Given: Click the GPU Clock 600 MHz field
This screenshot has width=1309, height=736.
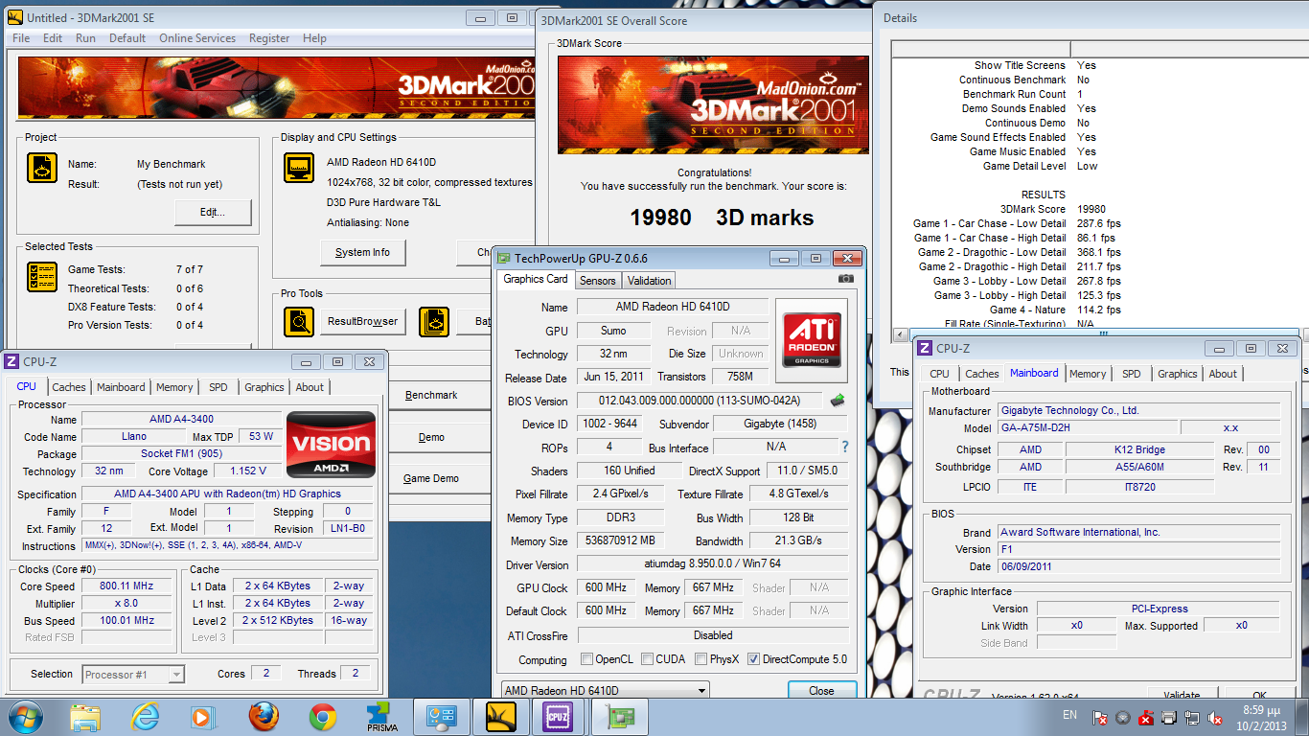Looking at the screenshot, I should coord(607,587).
